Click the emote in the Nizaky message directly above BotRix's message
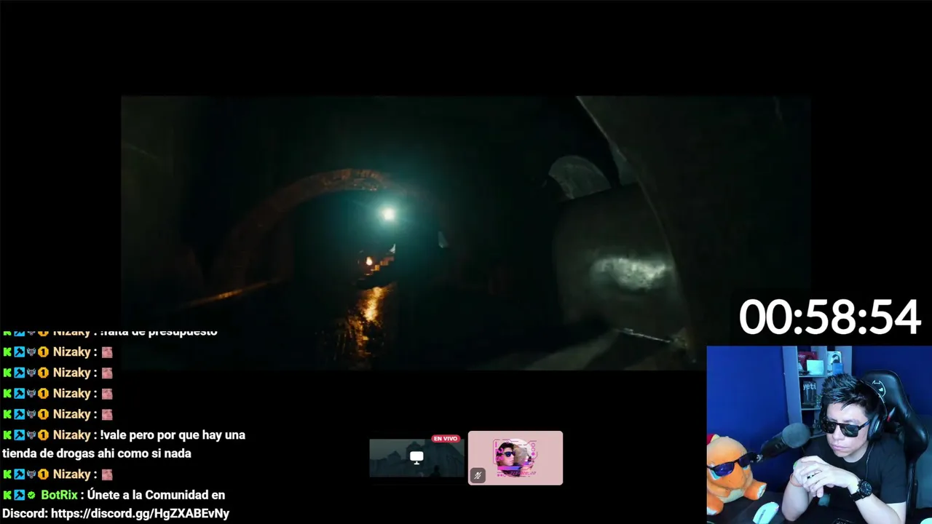 (x=107, y=475)
